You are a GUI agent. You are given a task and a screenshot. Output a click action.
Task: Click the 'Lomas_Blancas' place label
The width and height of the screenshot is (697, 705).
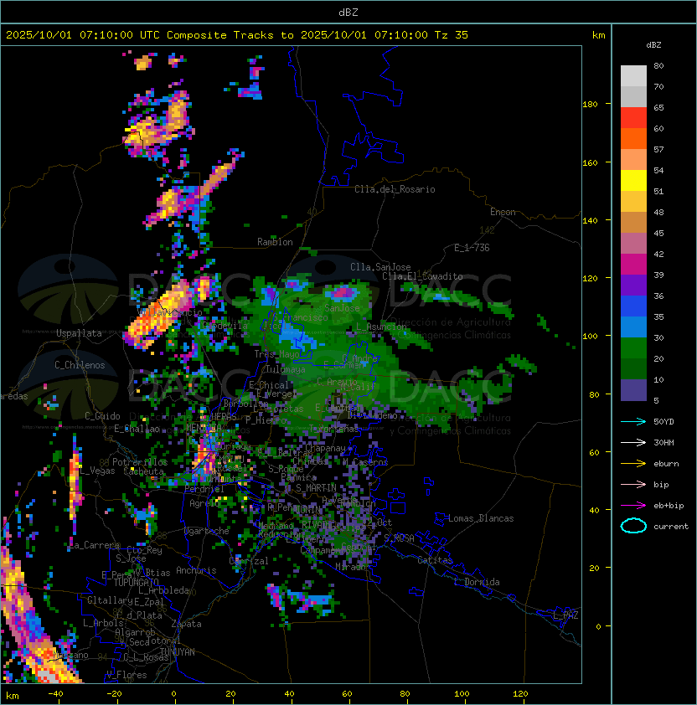481,518
